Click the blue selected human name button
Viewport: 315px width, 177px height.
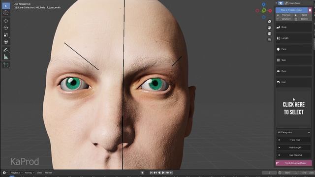tap(291, 10)
